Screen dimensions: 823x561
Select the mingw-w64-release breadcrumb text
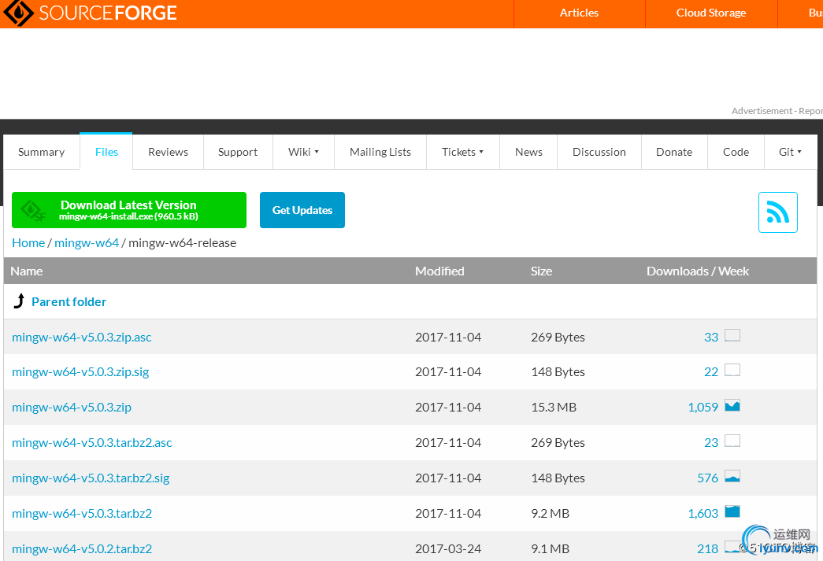tap(183, 243)
